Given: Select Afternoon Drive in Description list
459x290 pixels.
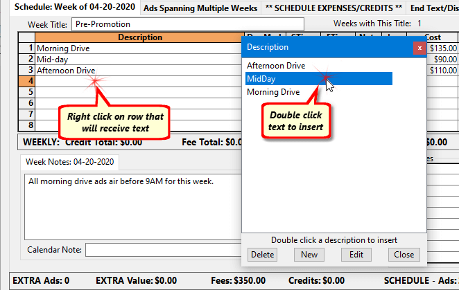Looking at the screenshot, I should 275,66.
